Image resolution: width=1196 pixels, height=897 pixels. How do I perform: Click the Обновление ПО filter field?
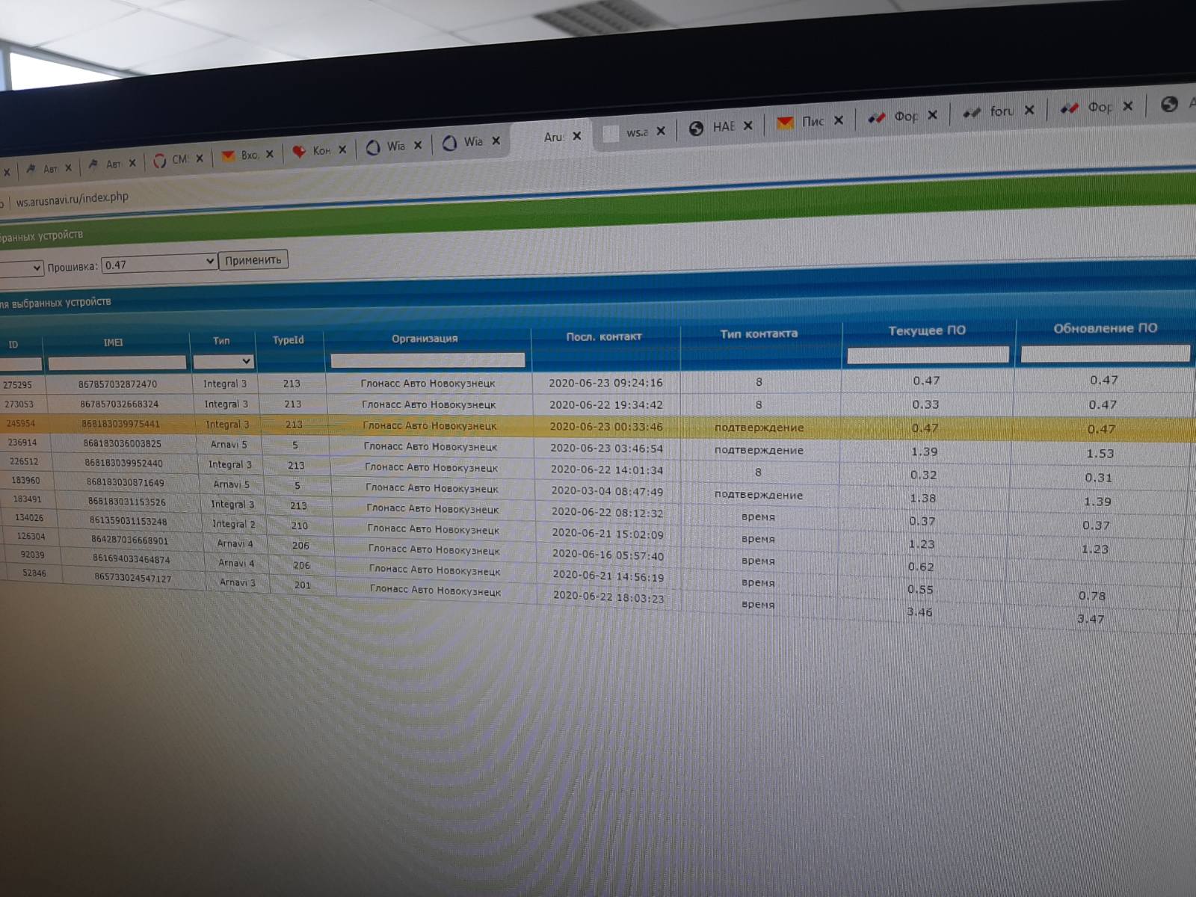tap(1105, 354)
